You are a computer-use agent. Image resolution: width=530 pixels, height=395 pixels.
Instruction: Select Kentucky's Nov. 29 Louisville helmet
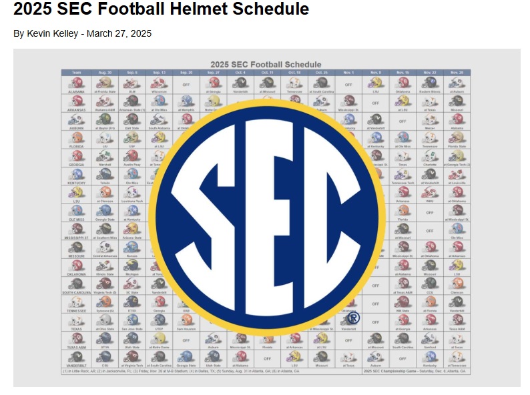(457, 173)
